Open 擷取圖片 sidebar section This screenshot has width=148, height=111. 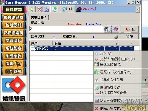click(x=14, y=41)
